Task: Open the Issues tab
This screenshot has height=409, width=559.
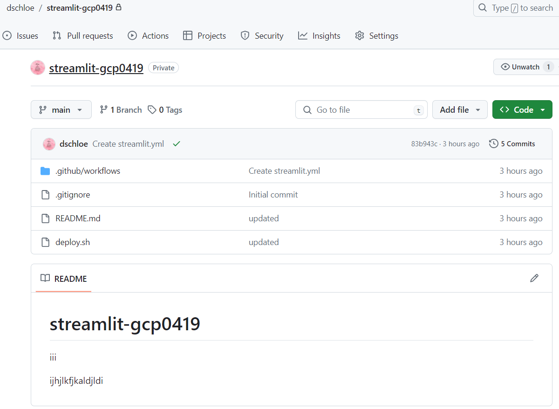Action: [x=20, y=36]
